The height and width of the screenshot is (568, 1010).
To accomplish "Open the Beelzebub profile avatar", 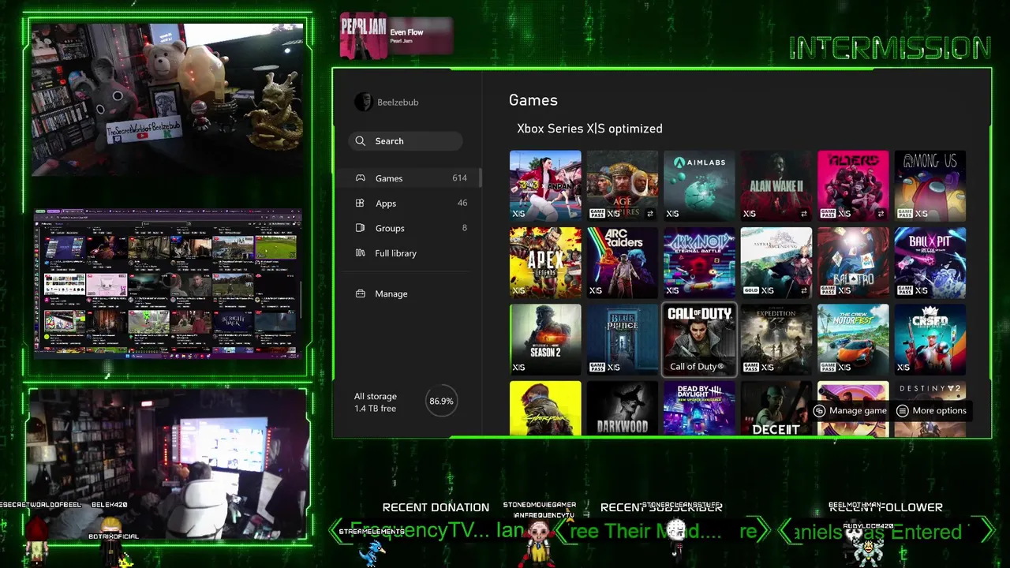I will [363, 102].
